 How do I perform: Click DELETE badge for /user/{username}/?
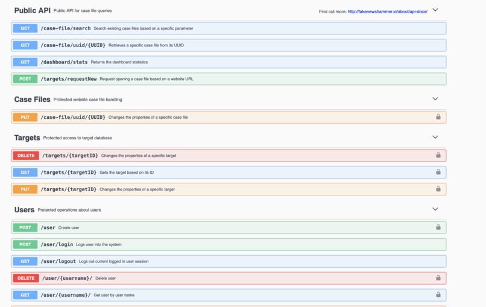pyautogui.click(x=26, y=278)
